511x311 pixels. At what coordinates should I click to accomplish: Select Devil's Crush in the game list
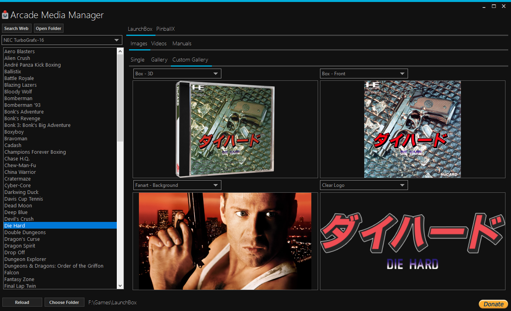click(60, 219)
